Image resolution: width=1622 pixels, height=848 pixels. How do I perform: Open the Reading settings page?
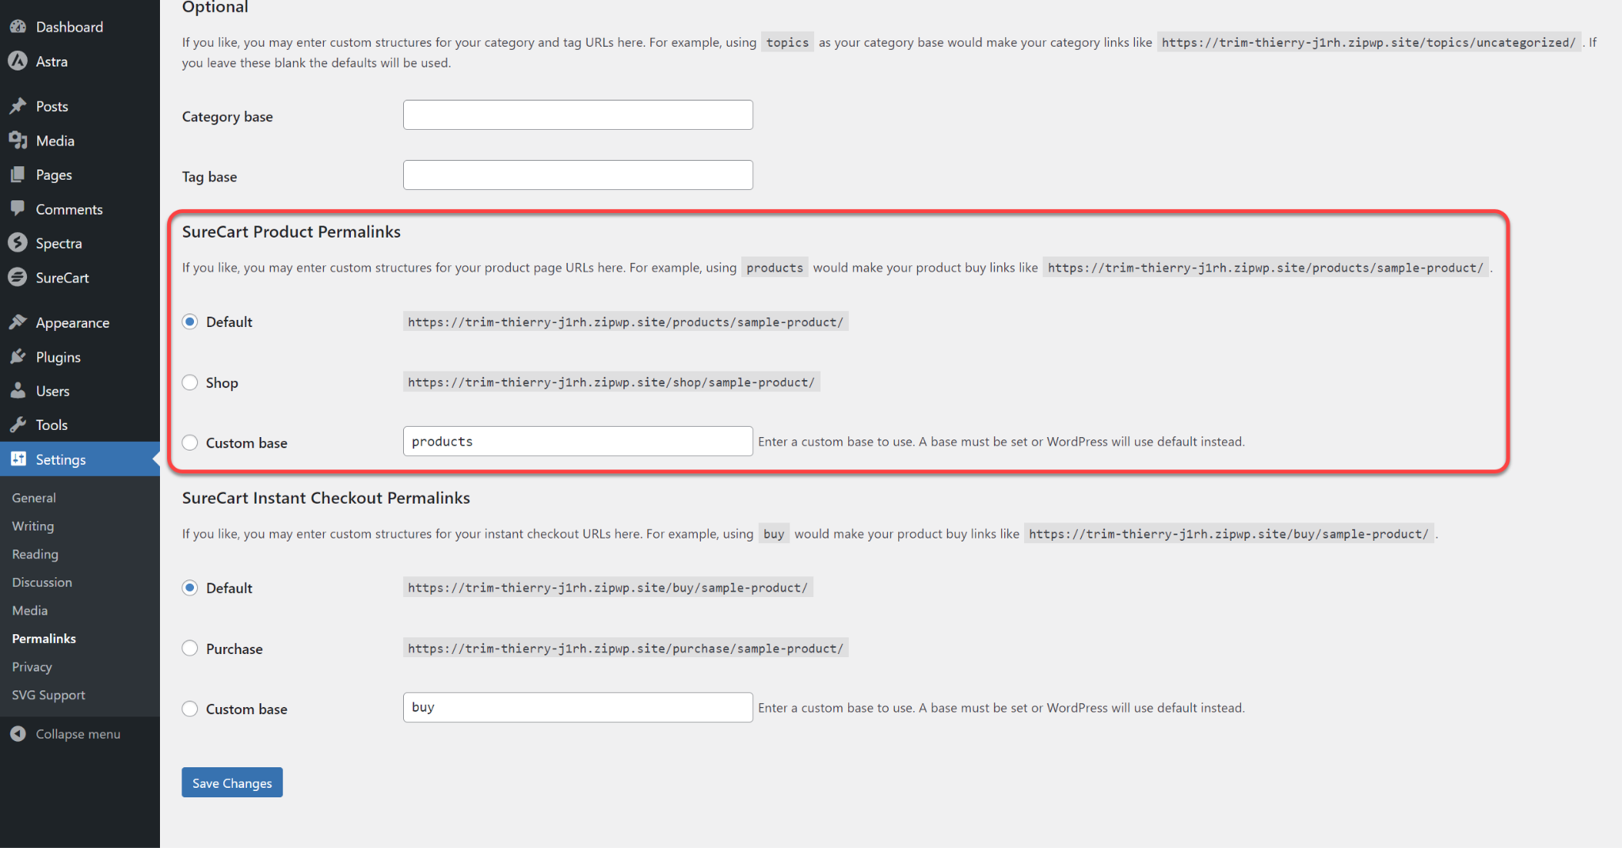pyautogui.click(x=35, y=553)
